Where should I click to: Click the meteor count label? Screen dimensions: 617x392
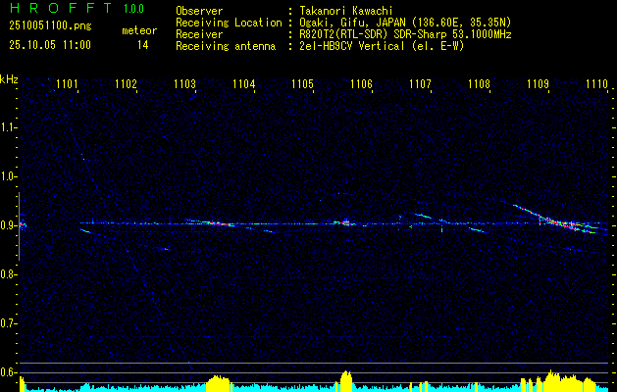coord(139,30)
